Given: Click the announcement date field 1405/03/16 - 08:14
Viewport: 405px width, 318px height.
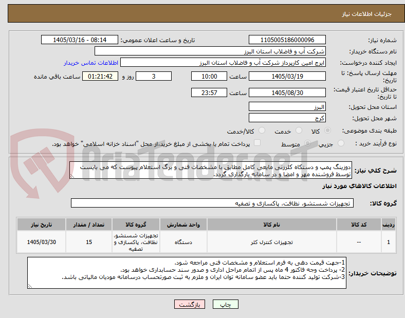Looking at the screenshot, I should (80, 40).
